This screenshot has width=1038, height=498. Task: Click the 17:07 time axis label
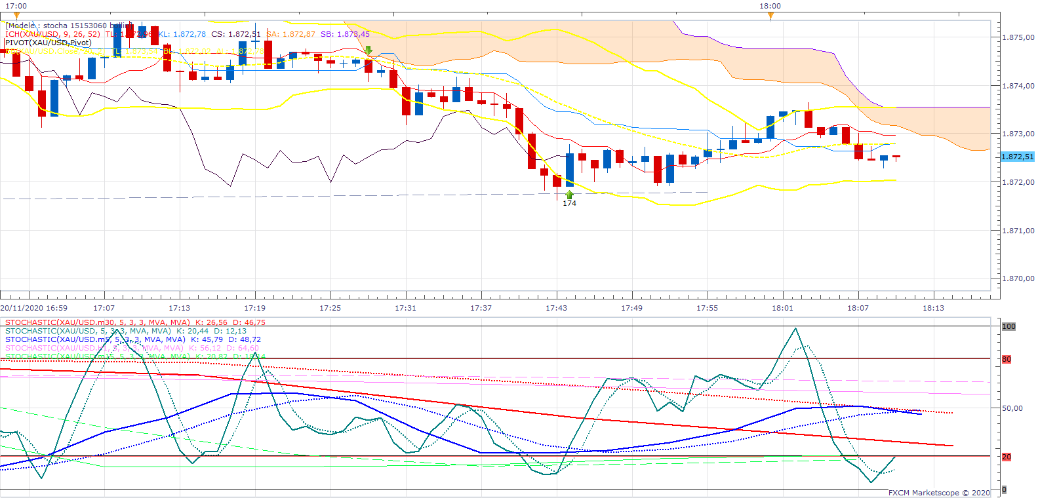click(x=104, y=308)
